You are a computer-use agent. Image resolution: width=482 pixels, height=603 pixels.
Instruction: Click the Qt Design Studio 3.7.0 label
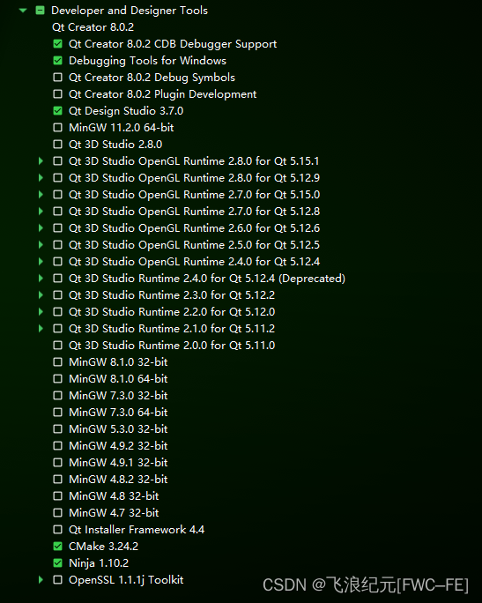tap(126, 111)
